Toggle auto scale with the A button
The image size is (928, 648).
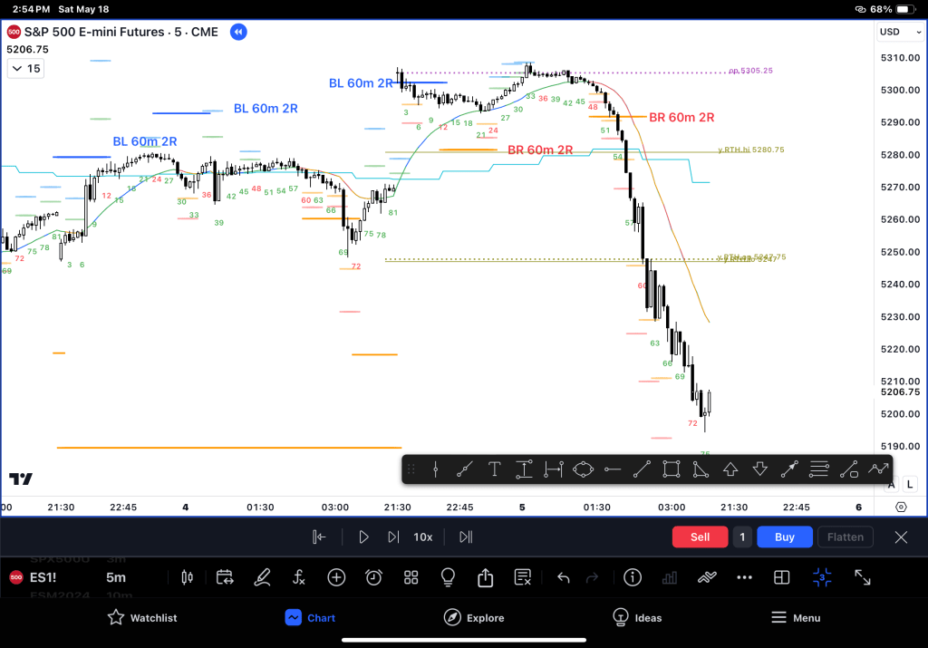[x=892, y=485]
